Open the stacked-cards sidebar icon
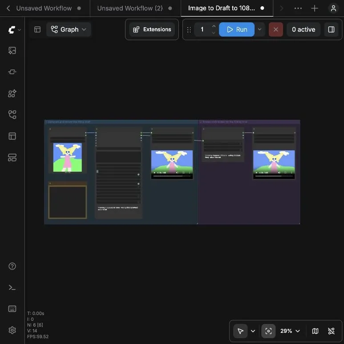 (12, 157)
